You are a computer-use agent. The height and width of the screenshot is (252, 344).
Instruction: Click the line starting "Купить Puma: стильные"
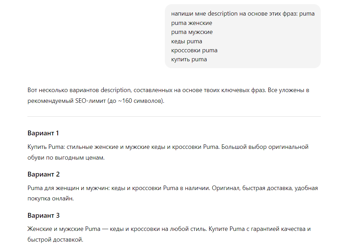[168, 147]
